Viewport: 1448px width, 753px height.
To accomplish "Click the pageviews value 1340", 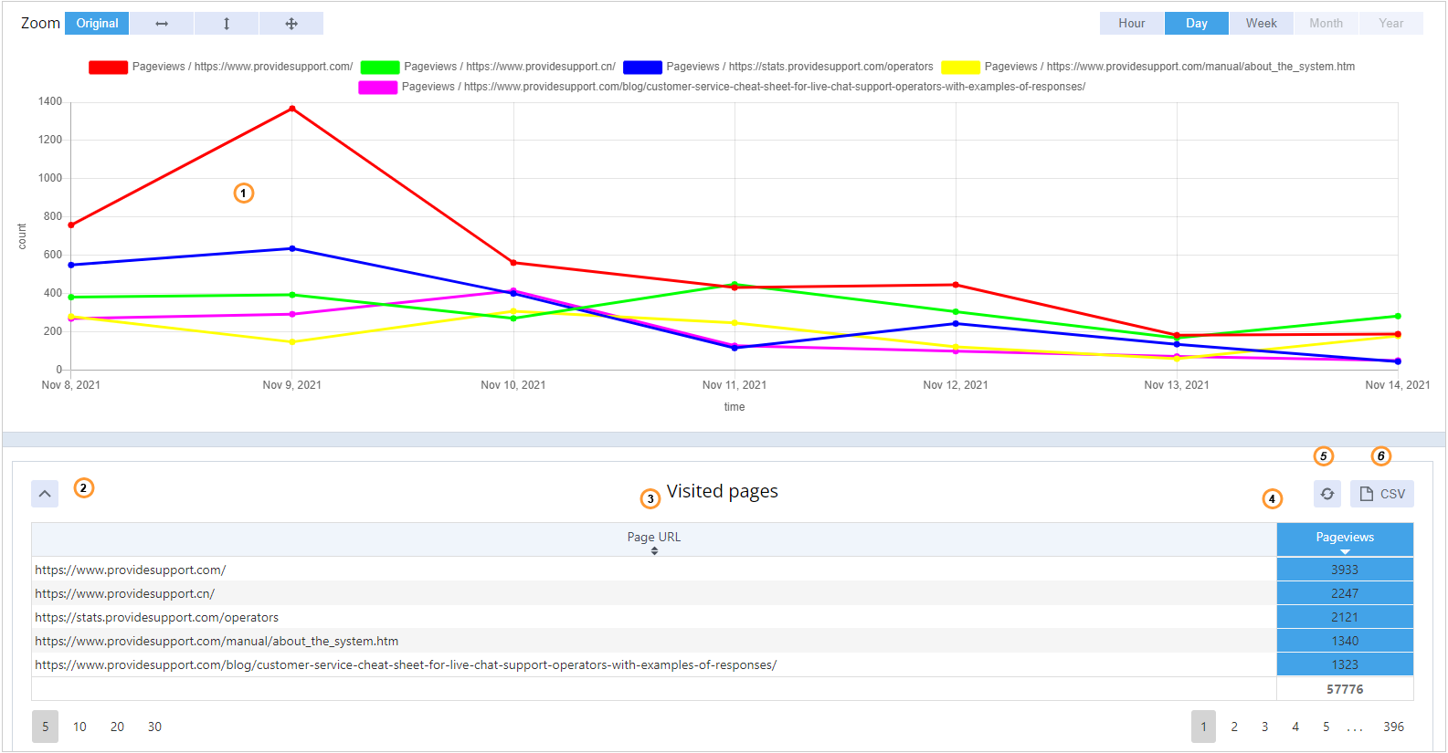I will tap(1345, 641).
